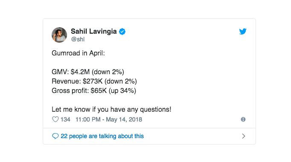Screen dimensions: 291x162
Task: Open the 11:00 PM tweet time
Action: 88,119
